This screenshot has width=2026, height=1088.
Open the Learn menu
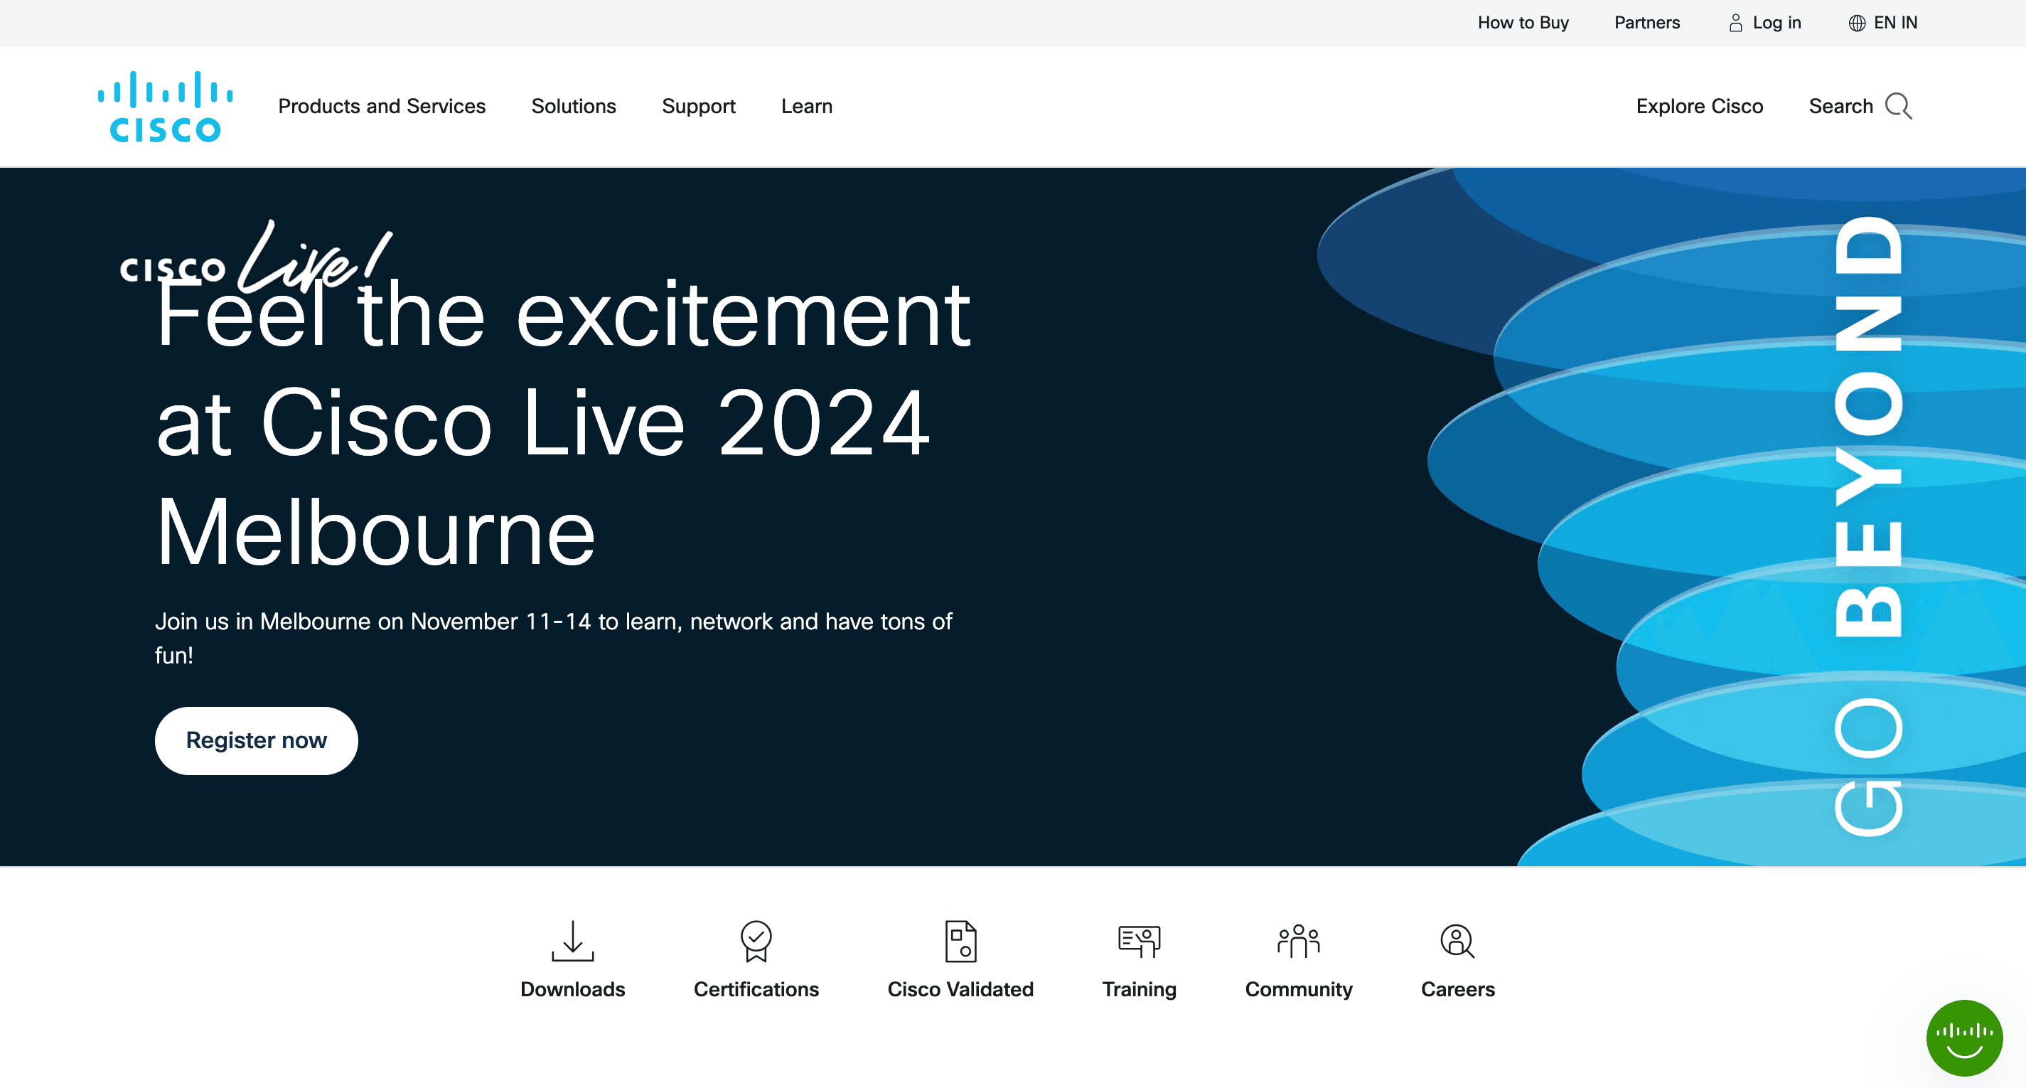click(806, 106)
